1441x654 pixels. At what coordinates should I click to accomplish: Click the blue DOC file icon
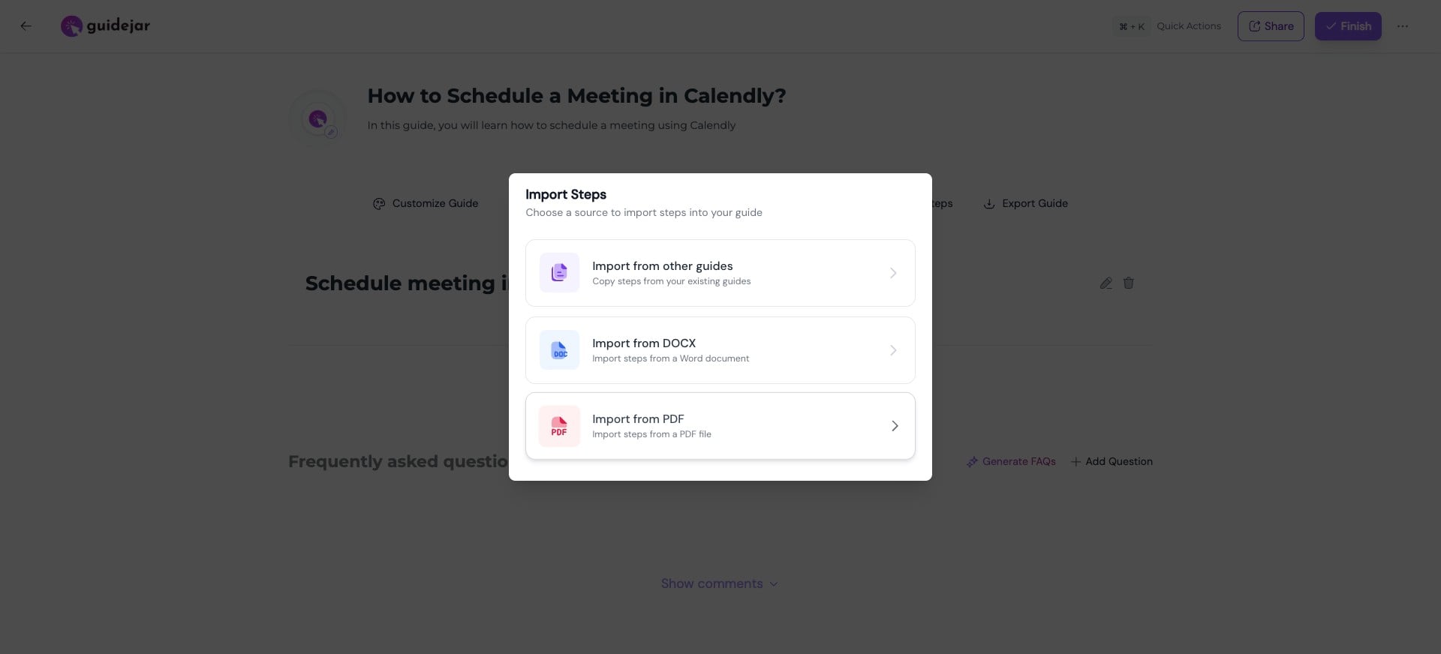point(559,350)
